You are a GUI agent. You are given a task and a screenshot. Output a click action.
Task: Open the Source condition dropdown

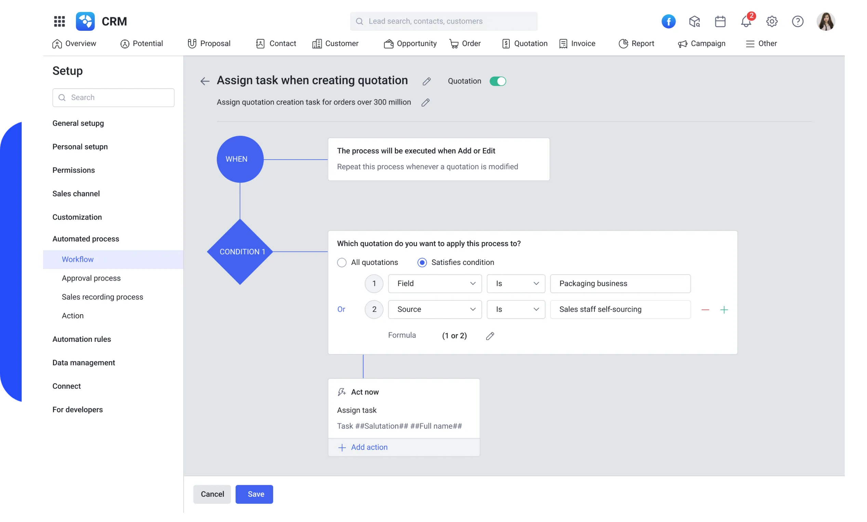435,309
